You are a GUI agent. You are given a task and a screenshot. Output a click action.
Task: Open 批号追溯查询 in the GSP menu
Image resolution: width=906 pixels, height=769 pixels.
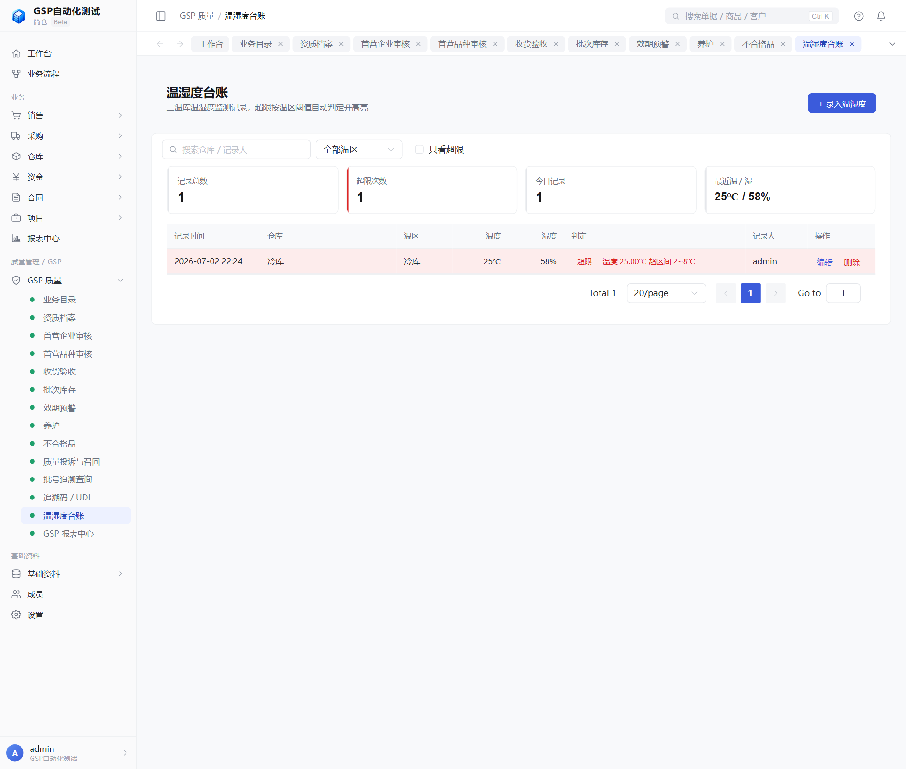click(67, 479)
